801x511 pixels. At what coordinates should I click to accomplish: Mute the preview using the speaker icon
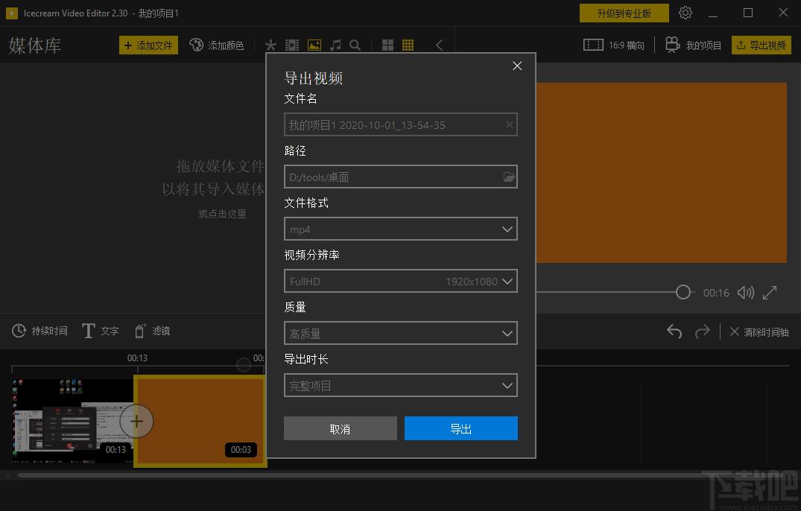pyautogui.click(x=745, y=293)
